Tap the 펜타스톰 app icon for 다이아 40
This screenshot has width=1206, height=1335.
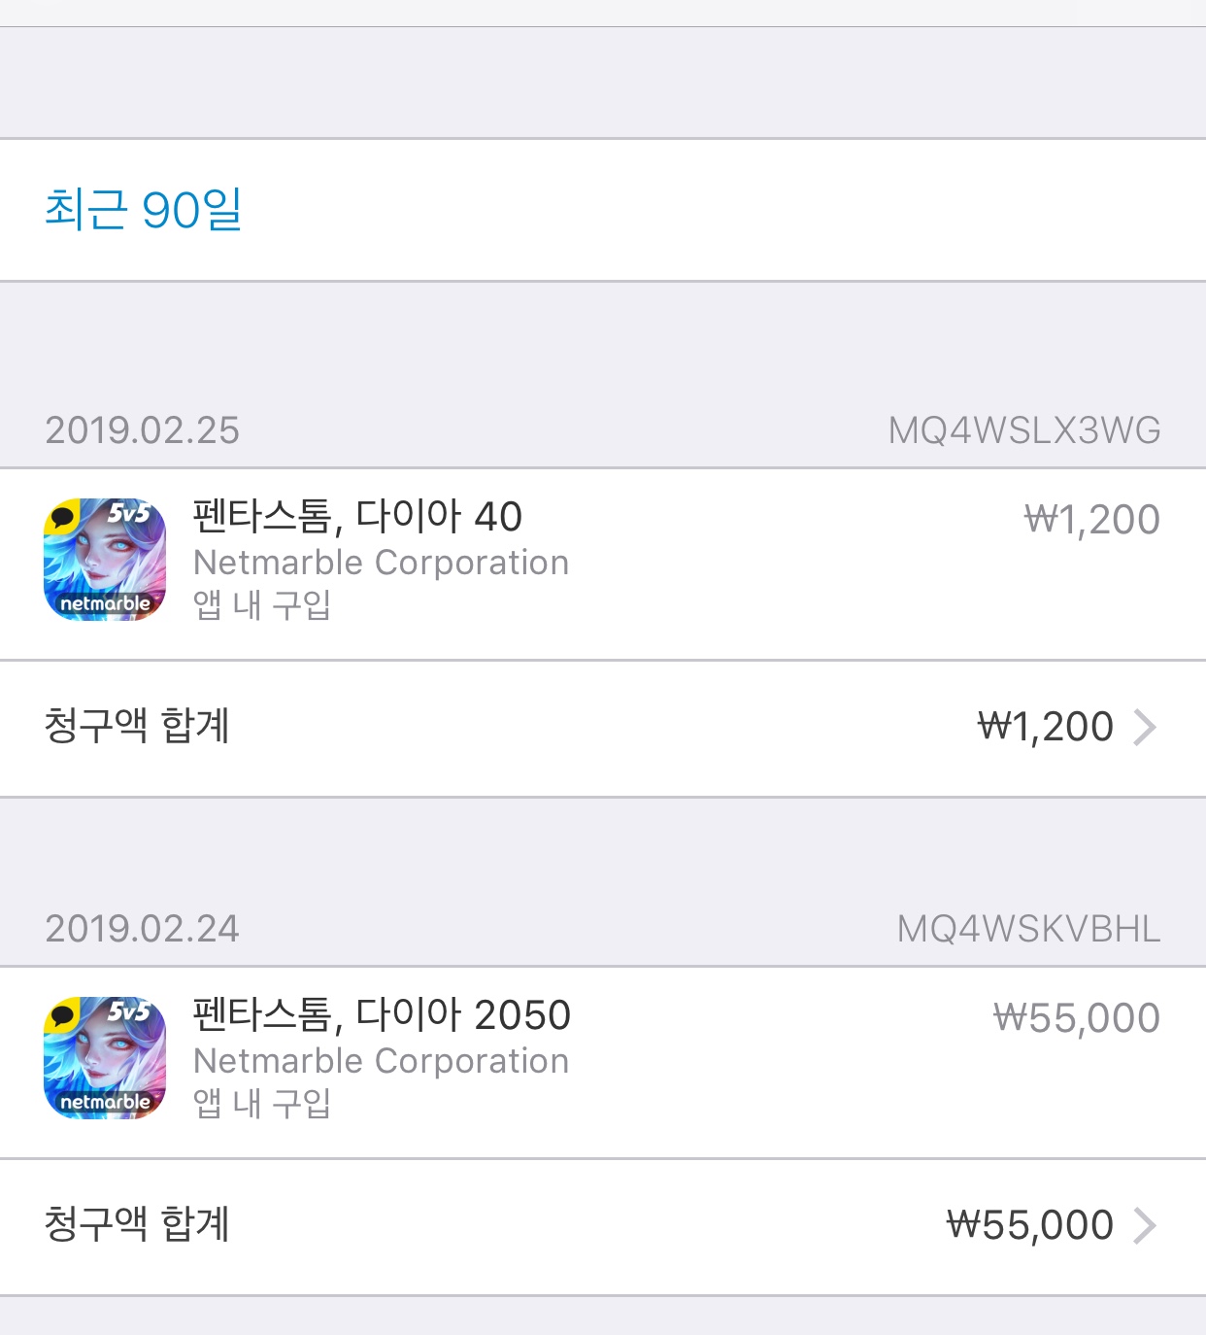(x=105, y=560)
